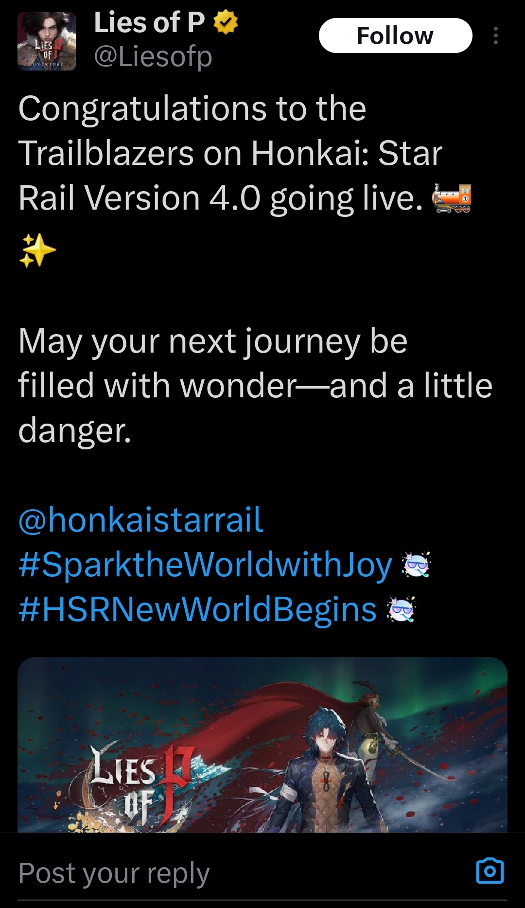525x908 pixels.
Task: Tap the sparkles emoji in tweet
Action: click(37, 250)
